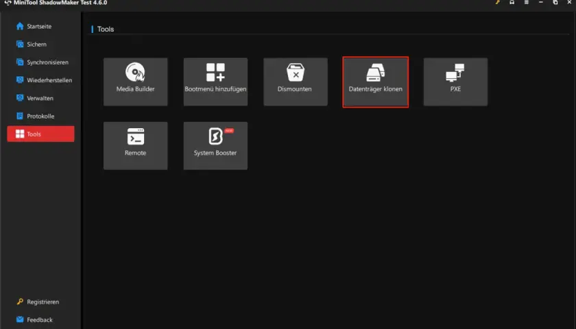Launch the System Booster tile
The image size is (576, 329).
[215, 146]
